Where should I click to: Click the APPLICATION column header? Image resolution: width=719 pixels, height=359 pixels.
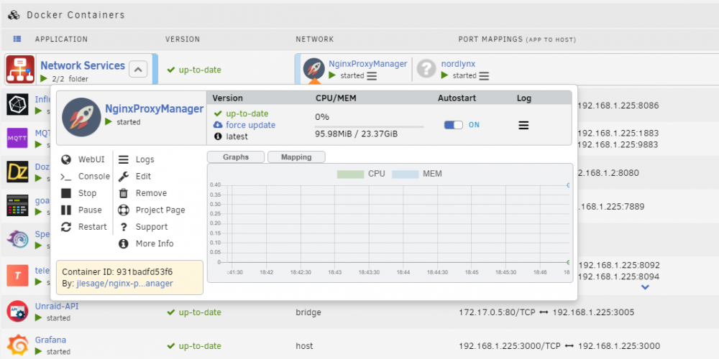pos(61,39)
